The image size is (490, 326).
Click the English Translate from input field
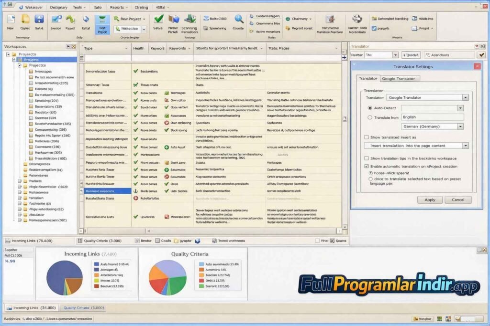point(432,117)
